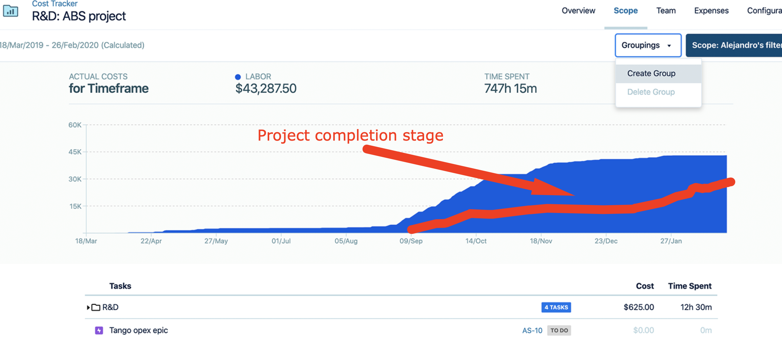This screenshot has width=782, height=338.
Task: Select Create Group from the menu
Action: (651, 74)
